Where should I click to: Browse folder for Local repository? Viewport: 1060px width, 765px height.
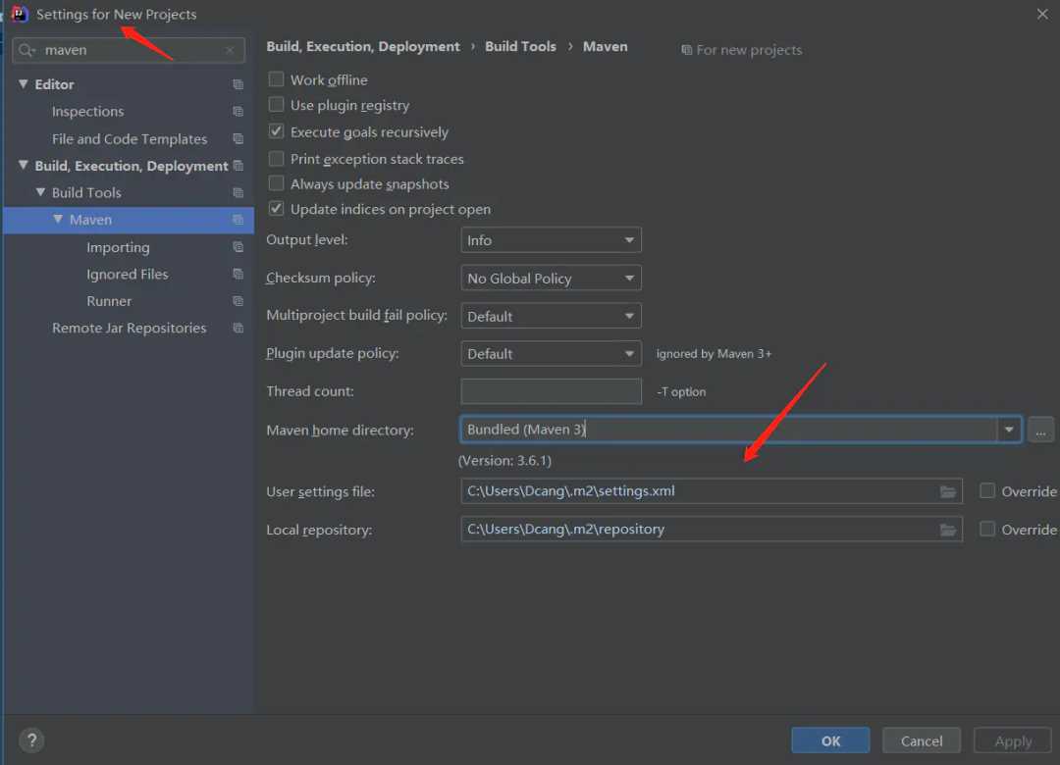pos(947,530)
